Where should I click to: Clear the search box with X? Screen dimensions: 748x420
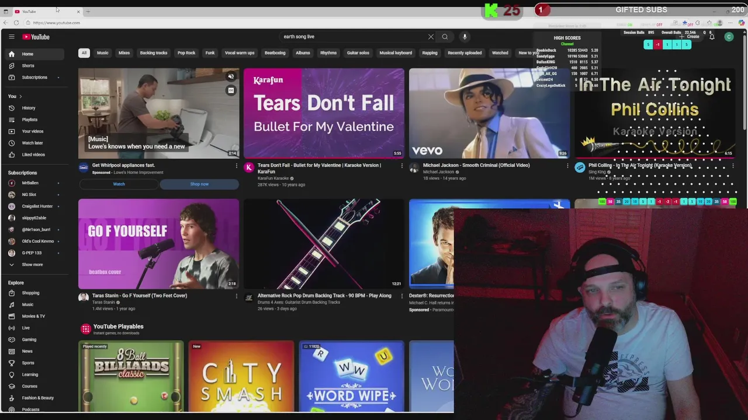(431, 37)
